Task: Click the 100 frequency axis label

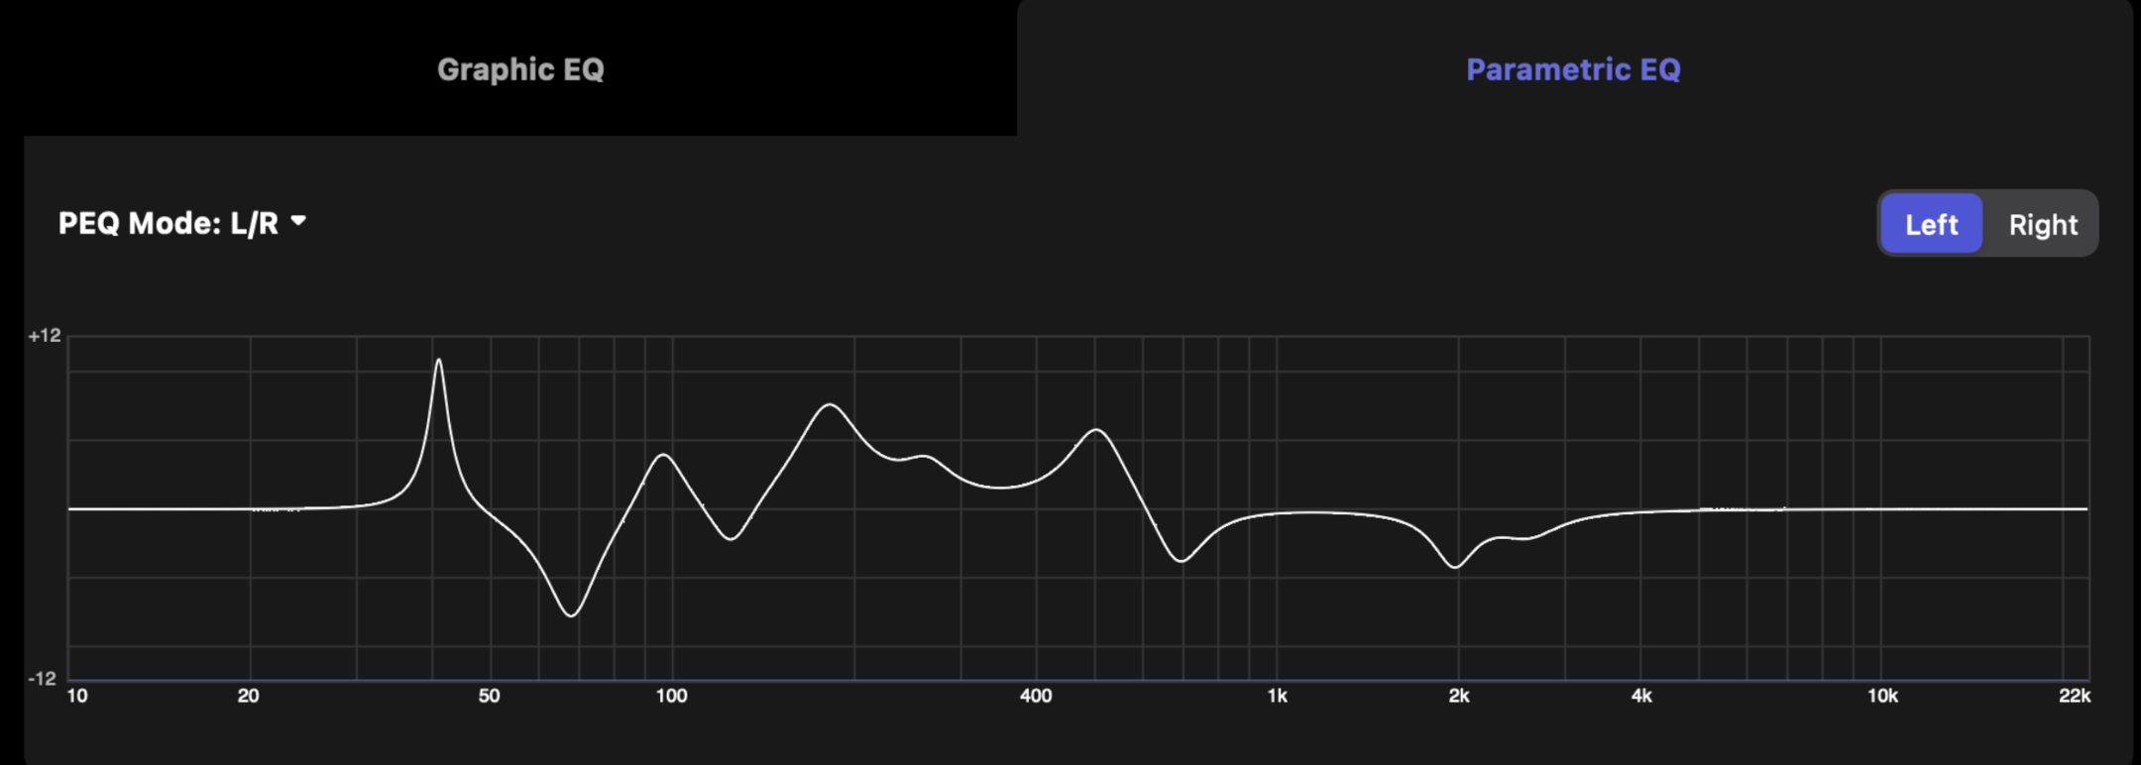Action: [672, 696]
